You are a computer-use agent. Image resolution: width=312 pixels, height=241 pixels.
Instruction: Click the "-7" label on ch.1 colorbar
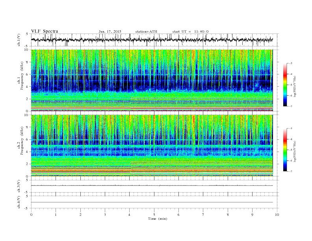tap(290, 106)
